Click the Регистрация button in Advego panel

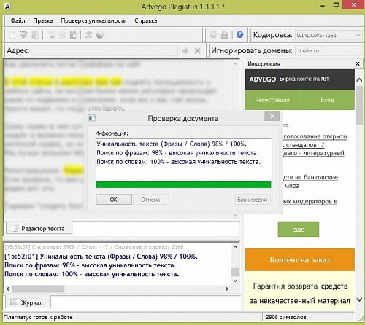(x=272, y=100)
